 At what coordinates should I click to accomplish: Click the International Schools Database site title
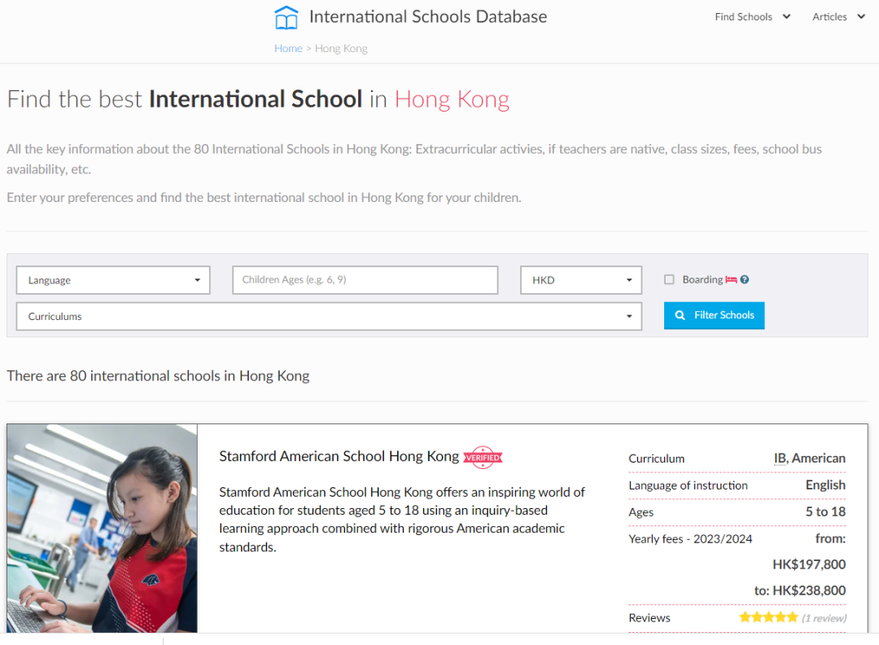428,17
